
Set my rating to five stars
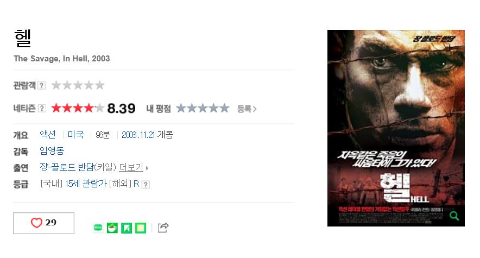pos(224,108)
